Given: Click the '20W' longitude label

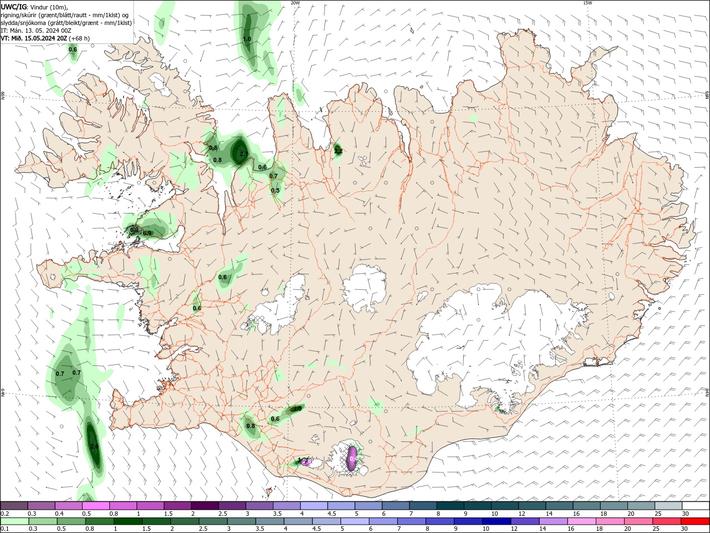Looking at the screenshot, I should (x=295, y=3).
